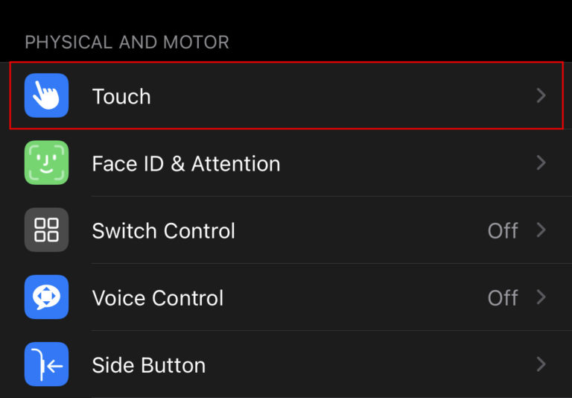Select the Switch Control label text
This screenshot has width=572, height=398.
[x=163, y=230]
